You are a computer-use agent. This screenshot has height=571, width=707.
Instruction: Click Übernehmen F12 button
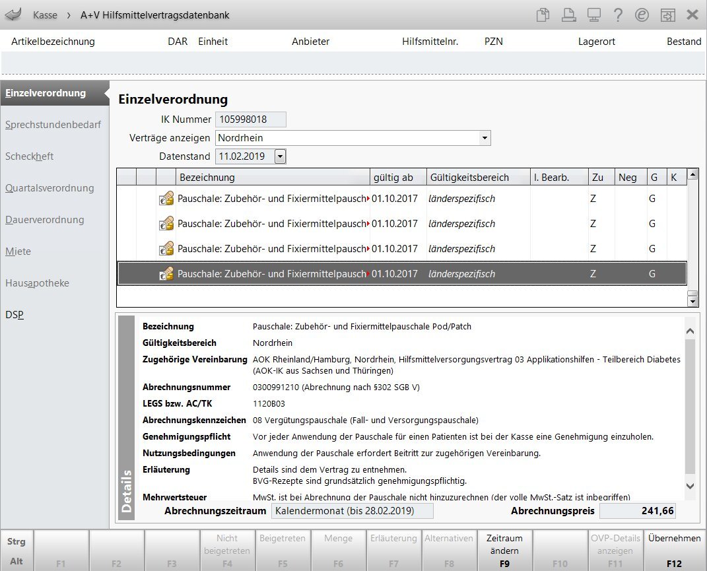(x=674, y=551)
